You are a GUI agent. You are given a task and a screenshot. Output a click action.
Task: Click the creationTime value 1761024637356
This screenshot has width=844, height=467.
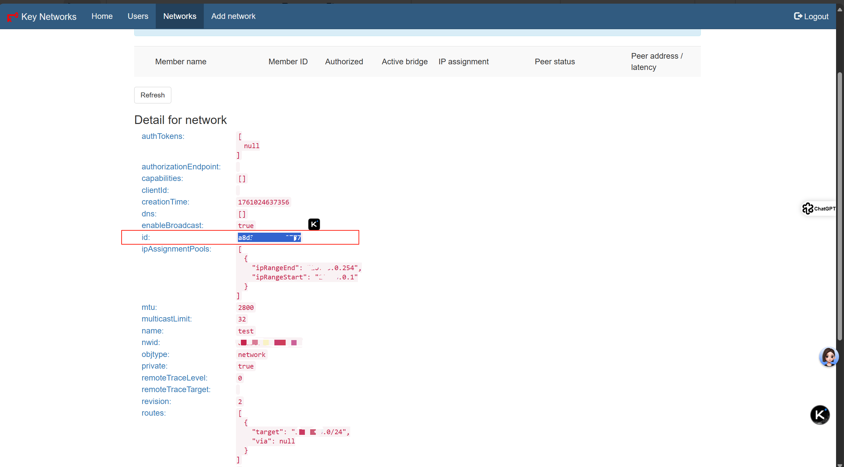click(263, 202)
